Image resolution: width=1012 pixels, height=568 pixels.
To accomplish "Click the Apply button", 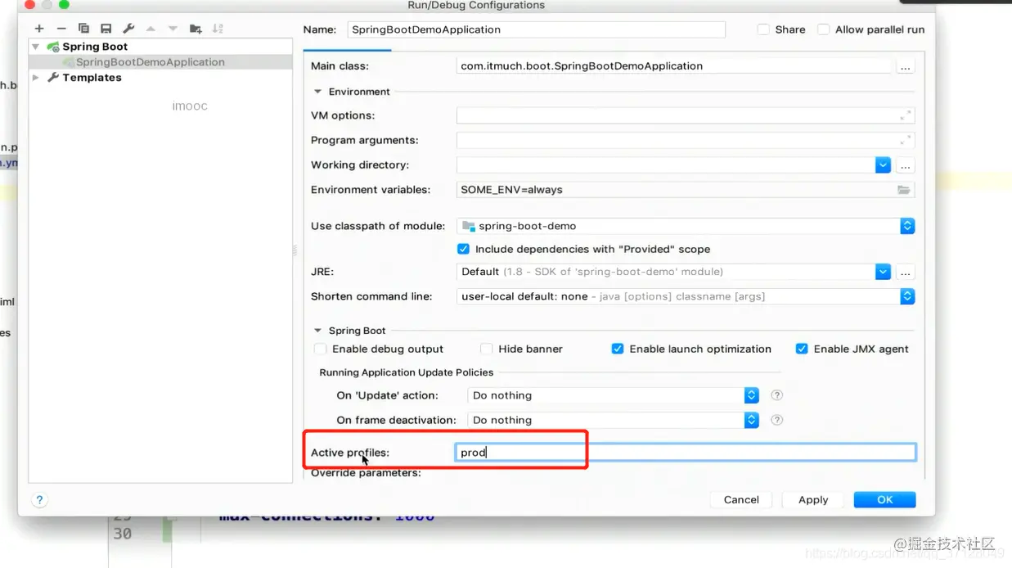I will point(813,500).
